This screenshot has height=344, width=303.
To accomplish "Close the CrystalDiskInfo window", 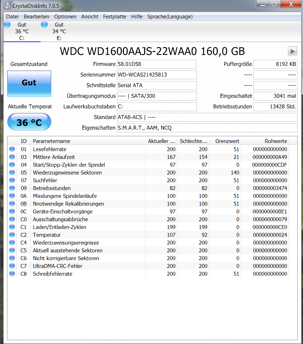I will click(x=291, y=4).
